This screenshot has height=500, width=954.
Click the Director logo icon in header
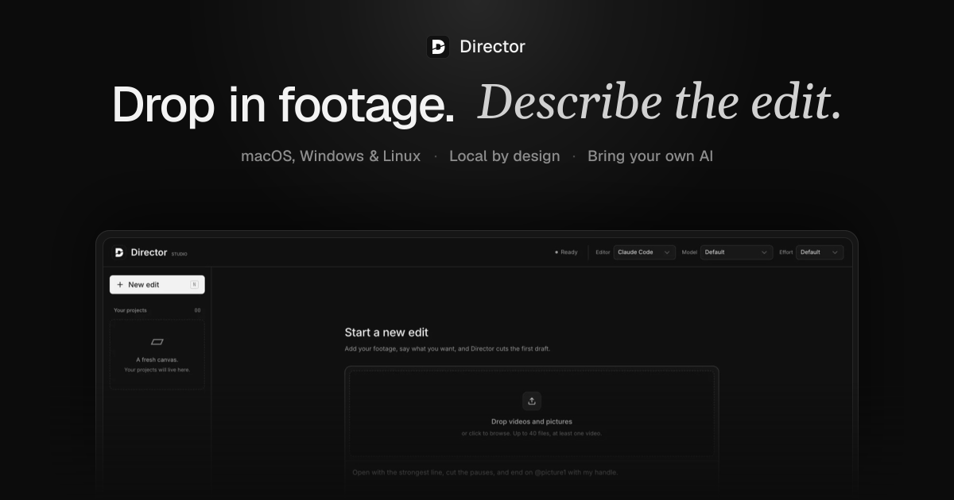point(438,47)
